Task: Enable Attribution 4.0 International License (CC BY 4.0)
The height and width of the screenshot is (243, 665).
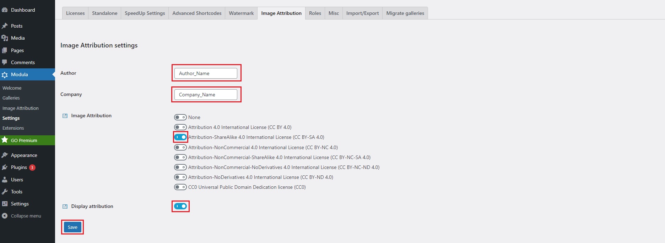Action: coord(180,127)
